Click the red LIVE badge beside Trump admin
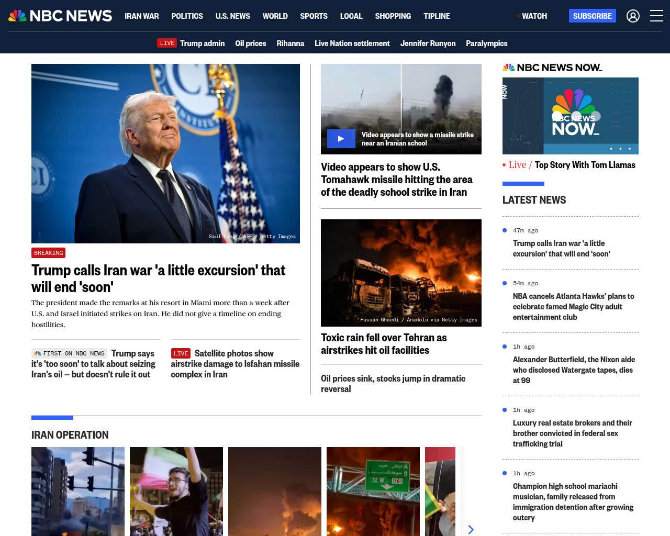Viewport: 670px width, 536px height. tap(167, 43)
